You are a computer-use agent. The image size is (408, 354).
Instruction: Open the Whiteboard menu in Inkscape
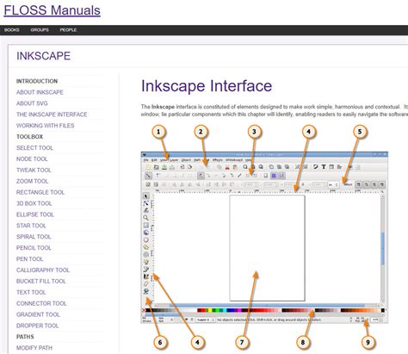(234, 160)
